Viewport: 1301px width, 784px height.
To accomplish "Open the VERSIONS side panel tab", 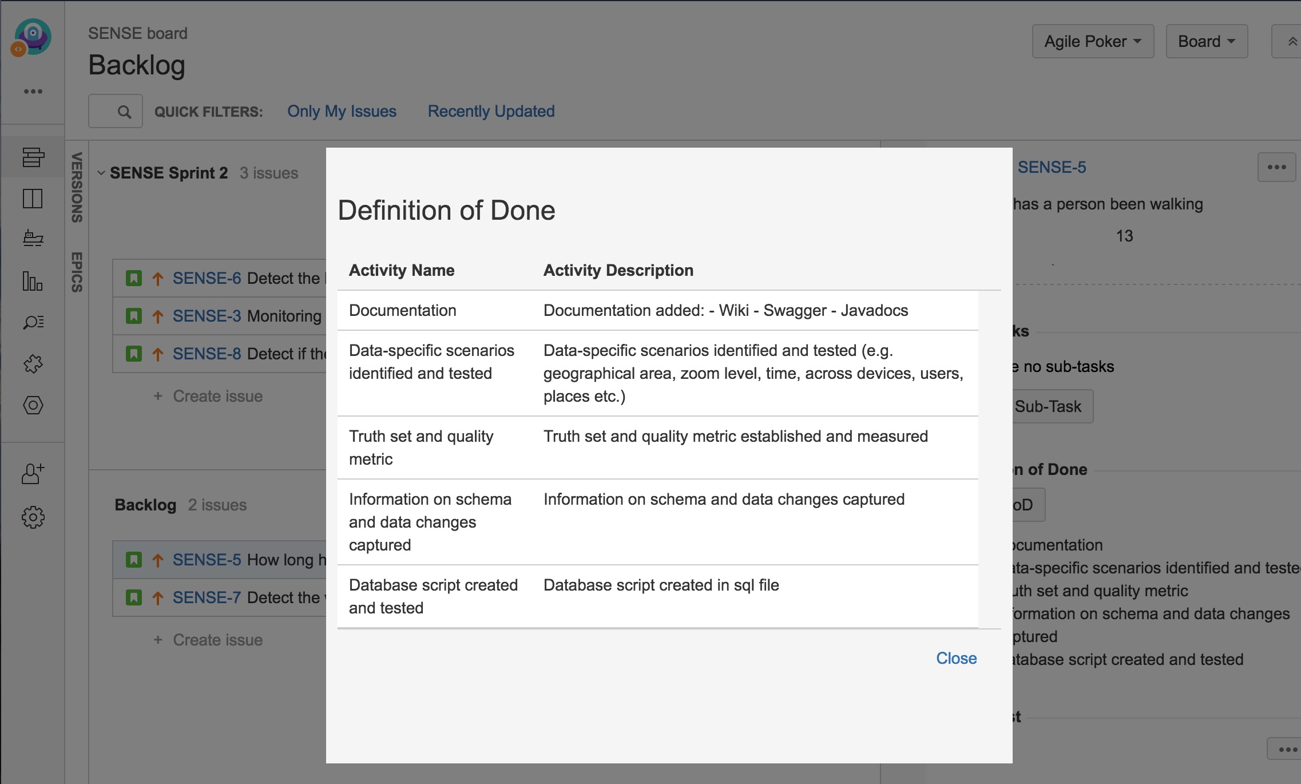I will point(77,187).
